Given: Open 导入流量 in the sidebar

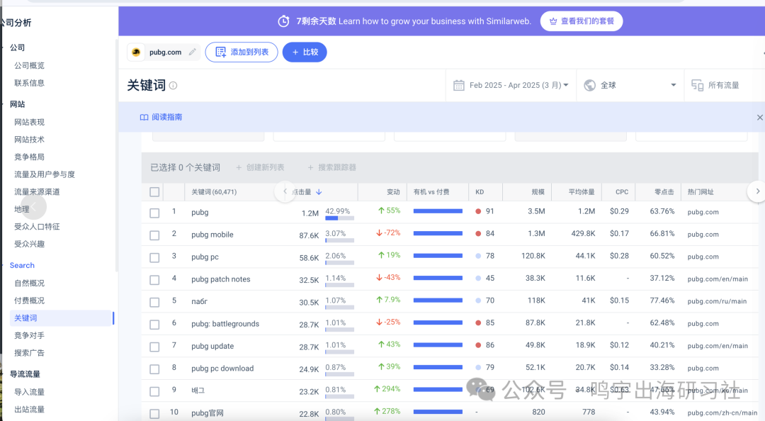Looking at the screenshot, I should point(29,392).
